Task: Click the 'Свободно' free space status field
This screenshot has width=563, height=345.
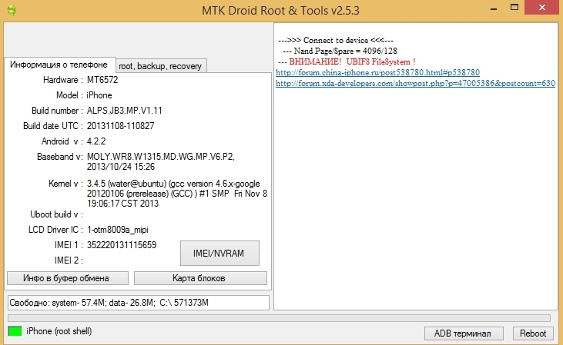Action: [138, 303]
